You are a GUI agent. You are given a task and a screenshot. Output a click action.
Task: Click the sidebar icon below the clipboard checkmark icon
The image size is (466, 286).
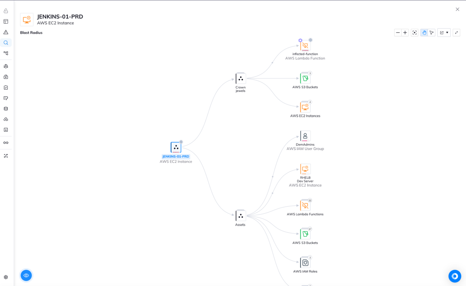coord(6,98)
